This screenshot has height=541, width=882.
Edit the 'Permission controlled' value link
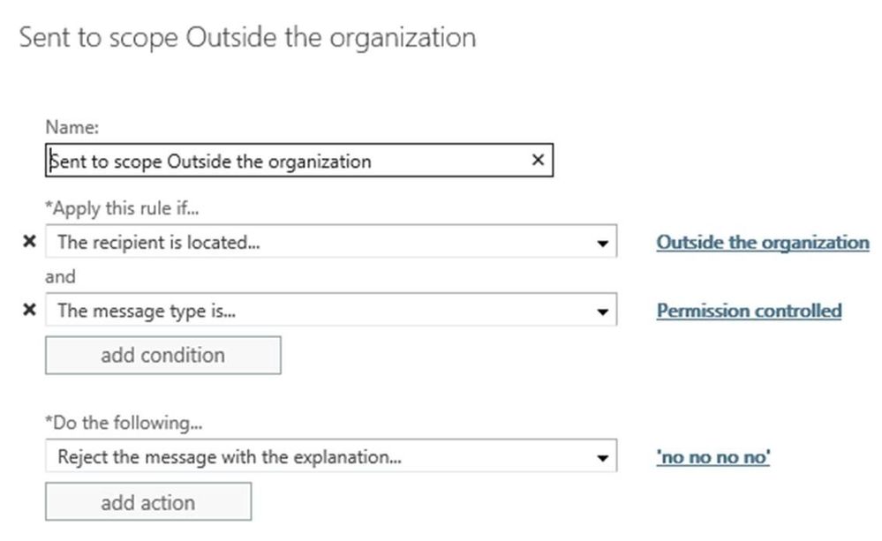pyautogui.click(x=749, y=311)
